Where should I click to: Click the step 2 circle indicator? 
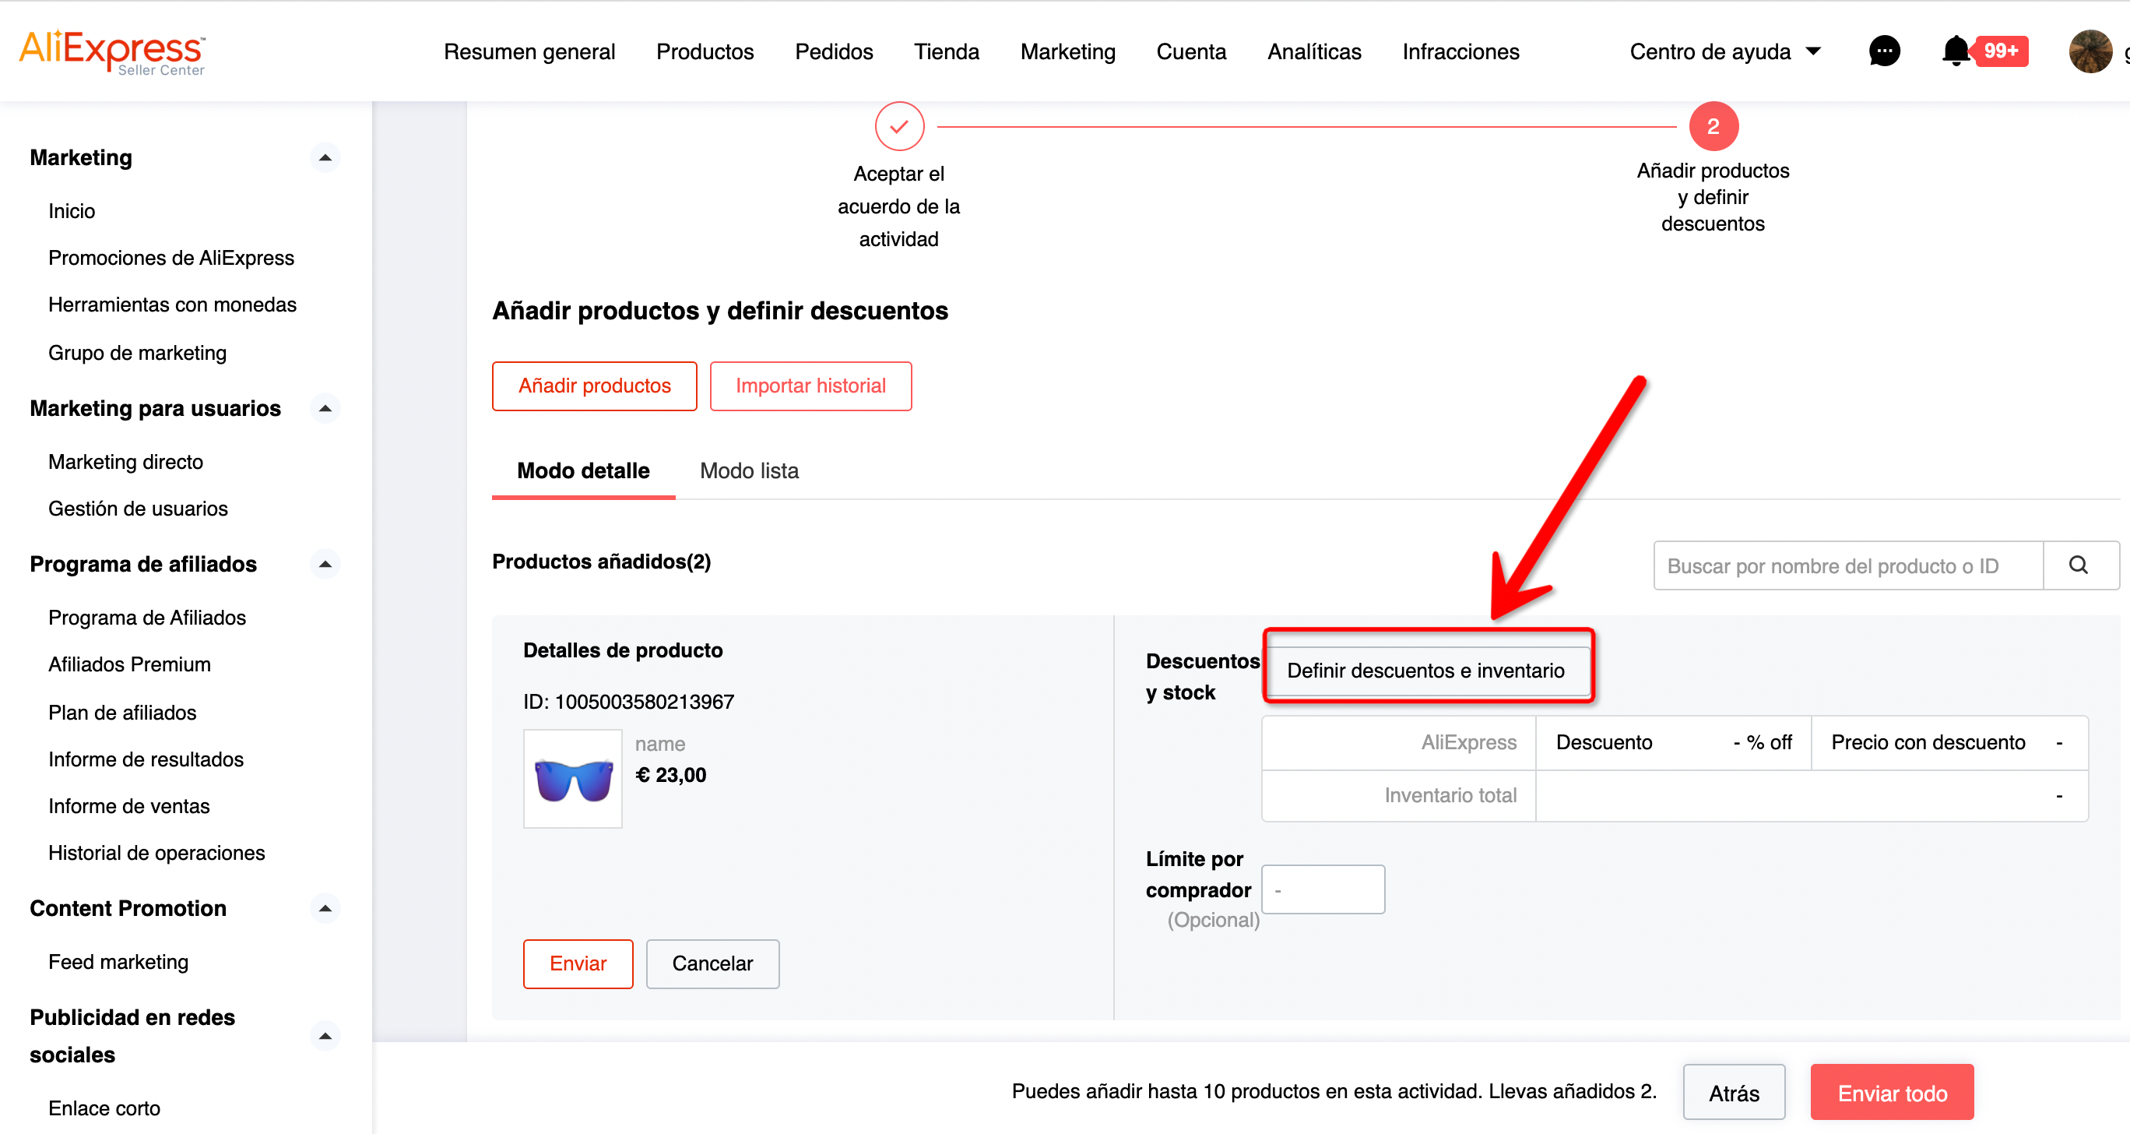(1713, 126)
